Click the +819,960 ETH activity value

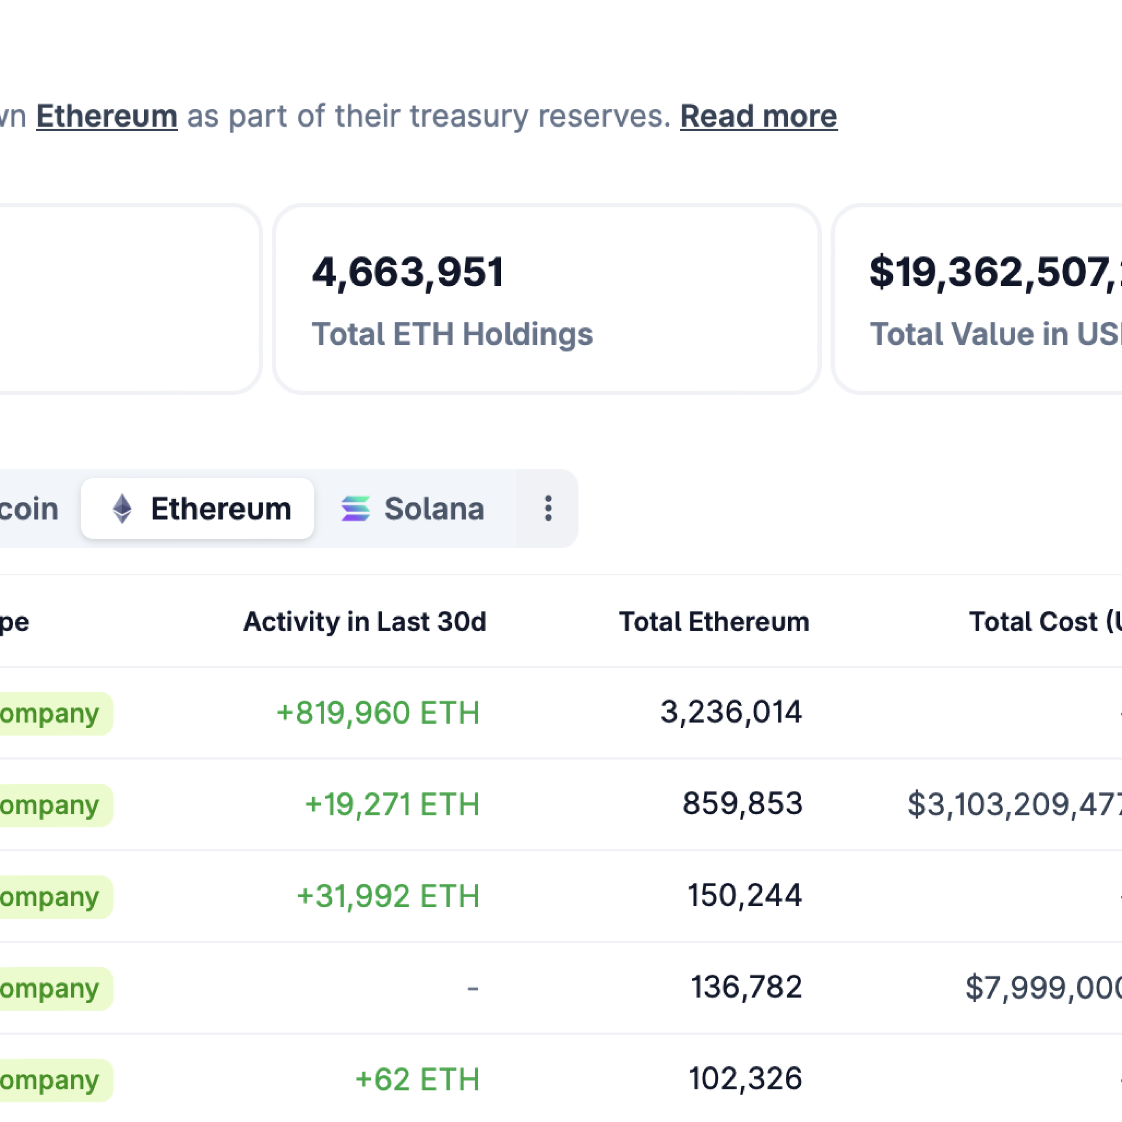click(378, 713)
